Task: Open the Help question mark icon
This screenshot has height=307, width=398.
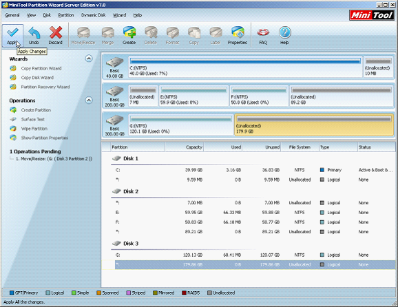Action: click(x=284, y=32)
